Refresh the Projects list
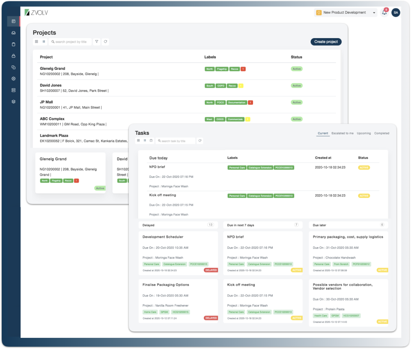This screenshot has width=411, height=349. pyautogui.click(x=105, y=41)
